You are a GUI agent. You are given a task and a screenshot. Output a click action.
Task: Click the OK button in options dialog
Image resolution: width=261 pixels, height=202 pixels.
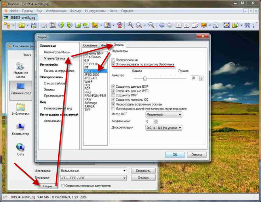(175, 154)
